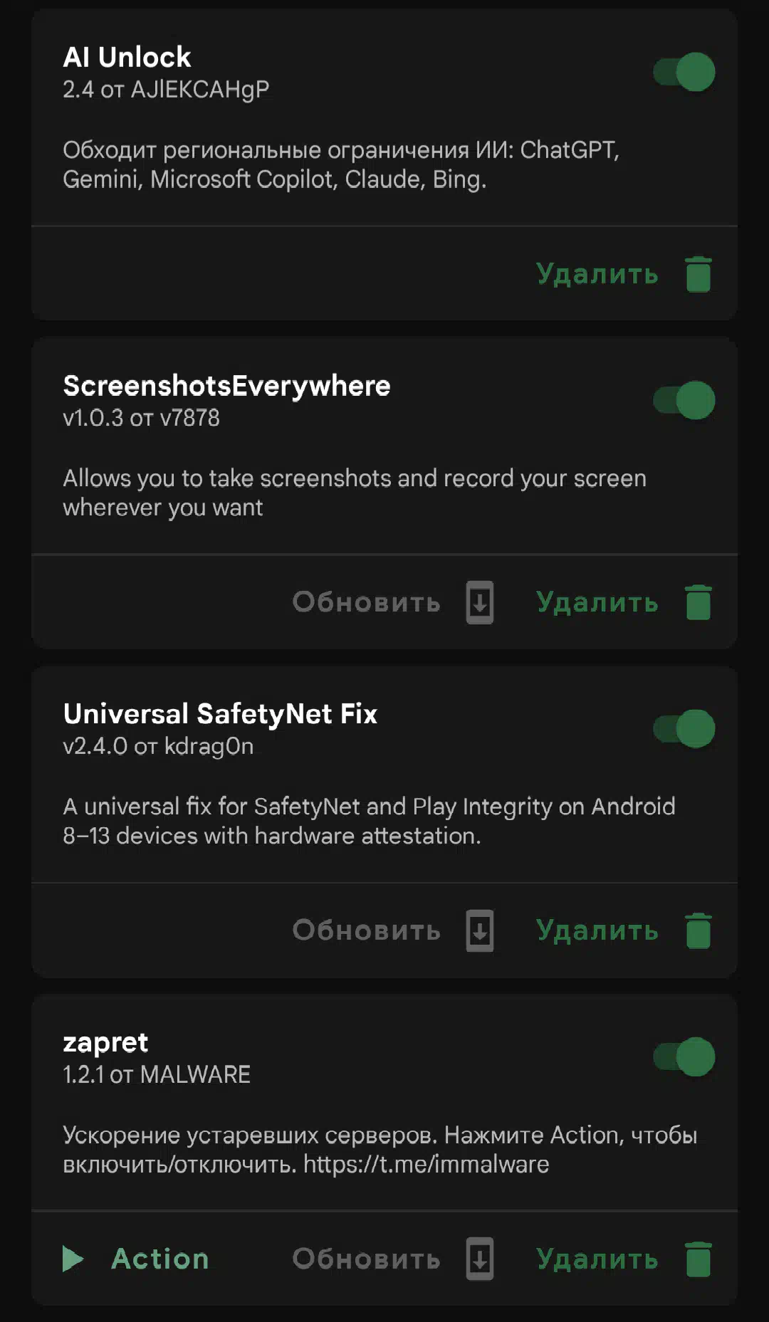The height and width of the screenshot is (1322, 769).
Task: Click trash icon for zapret module
Action: [698, 1259]
